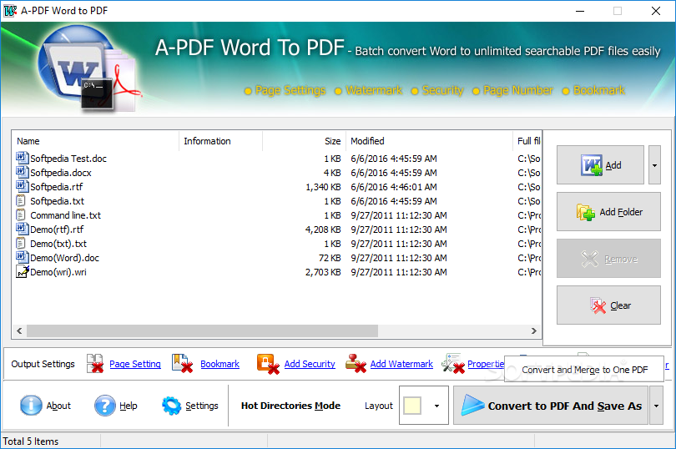Click the Full file column header
Screen dimensions: 676x449
point(527,141)
